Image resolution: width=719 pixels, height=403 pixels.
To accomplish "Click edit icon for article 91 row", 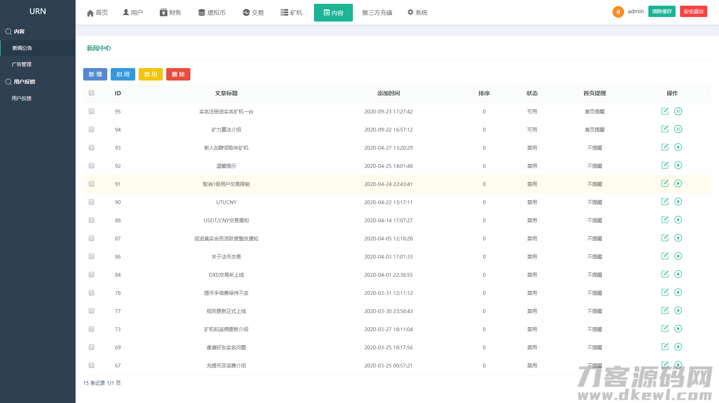I will coord(665,184).
